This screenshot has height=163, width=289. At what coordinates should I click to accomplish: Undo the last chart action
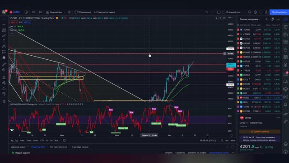pos(207,12)
